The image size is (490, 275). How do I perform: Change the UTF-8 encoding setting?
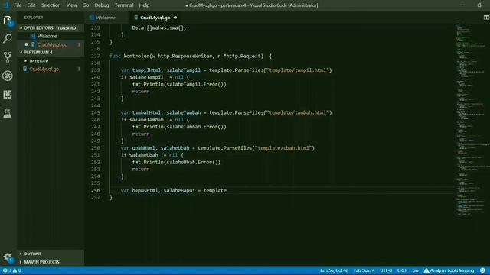tap(386, 270)
